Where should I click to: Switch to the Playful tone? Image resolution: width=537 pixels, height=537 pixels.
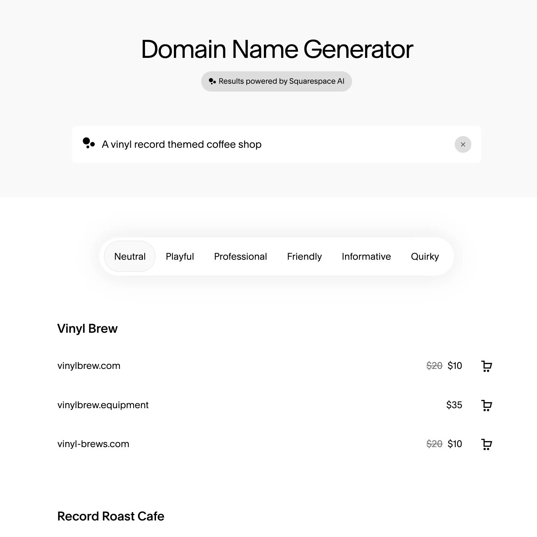180,256
